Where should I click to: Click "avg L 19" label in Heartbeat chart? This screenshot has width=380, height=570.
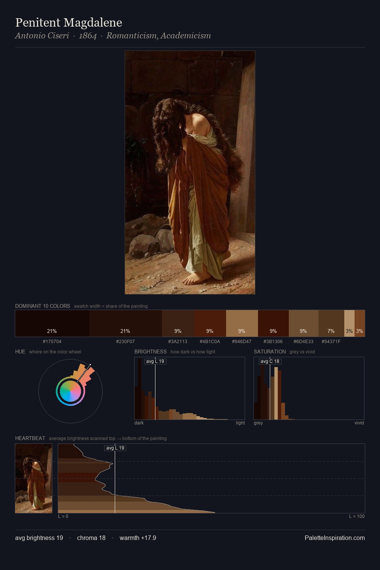115,448
